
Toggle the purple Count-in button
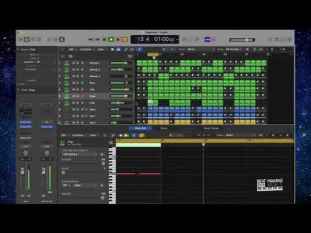pyautogui.click(x=207, y=39)
